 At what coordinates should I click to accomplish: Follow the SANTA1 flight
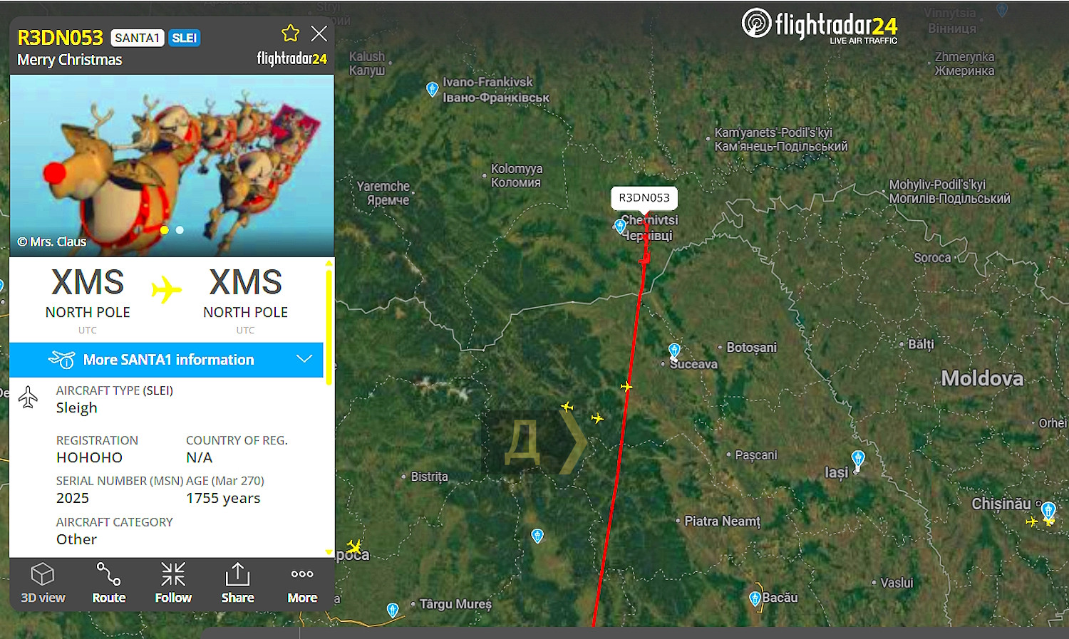click(173, 583)
